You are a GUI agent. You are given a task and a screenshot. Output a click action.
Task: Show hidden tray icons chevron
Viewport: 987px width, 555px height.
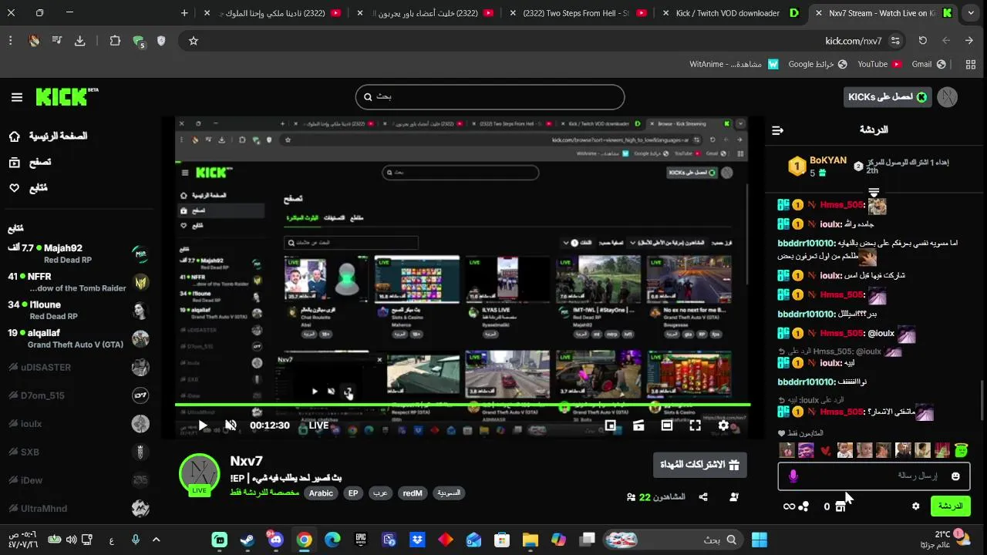[157, 540]
